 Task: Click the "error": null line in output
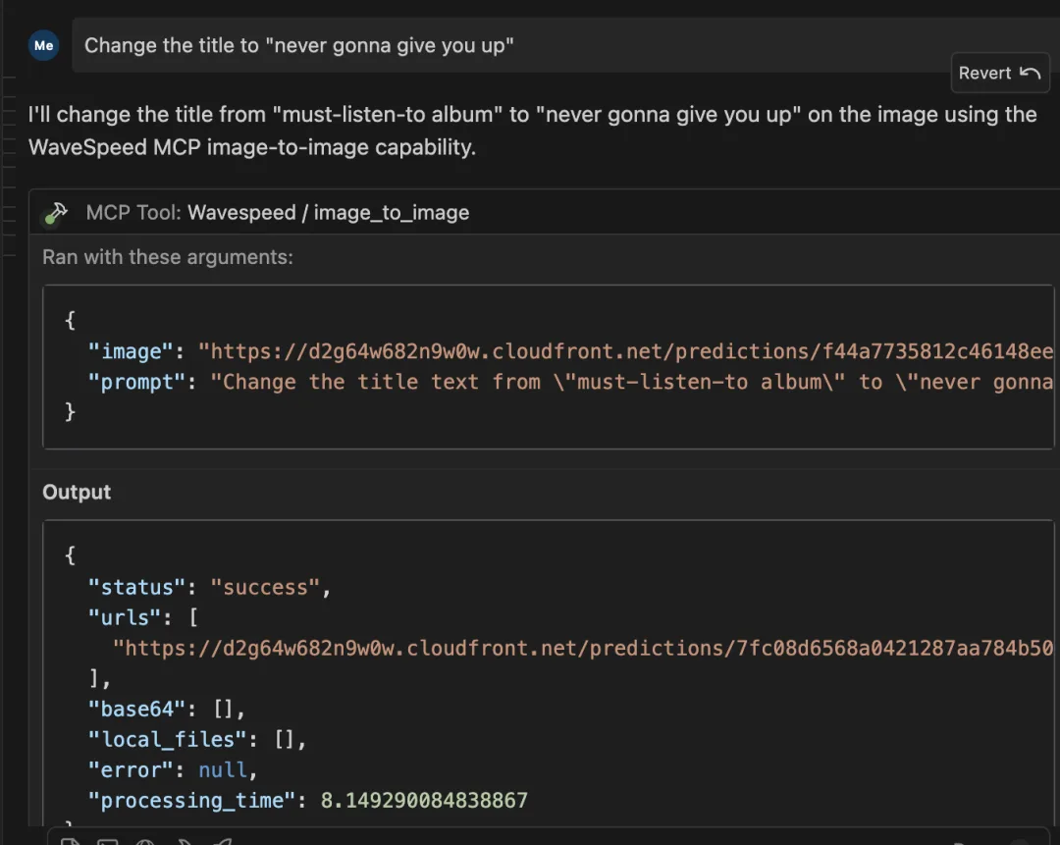tap(173, 770)
